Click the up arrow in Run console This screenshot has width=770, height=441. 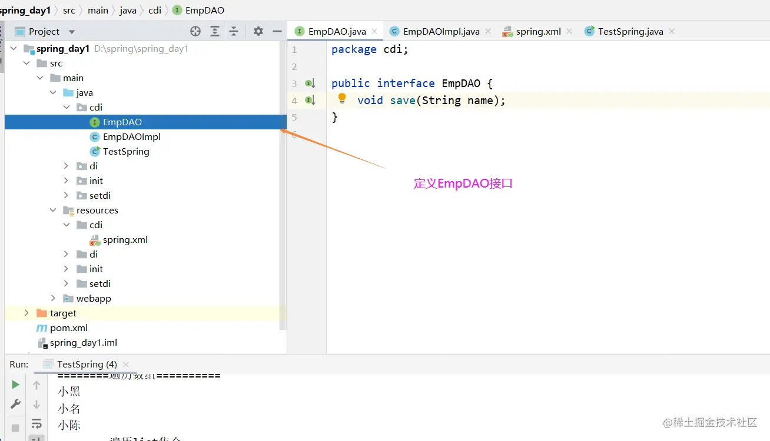[x=36, y=385]
